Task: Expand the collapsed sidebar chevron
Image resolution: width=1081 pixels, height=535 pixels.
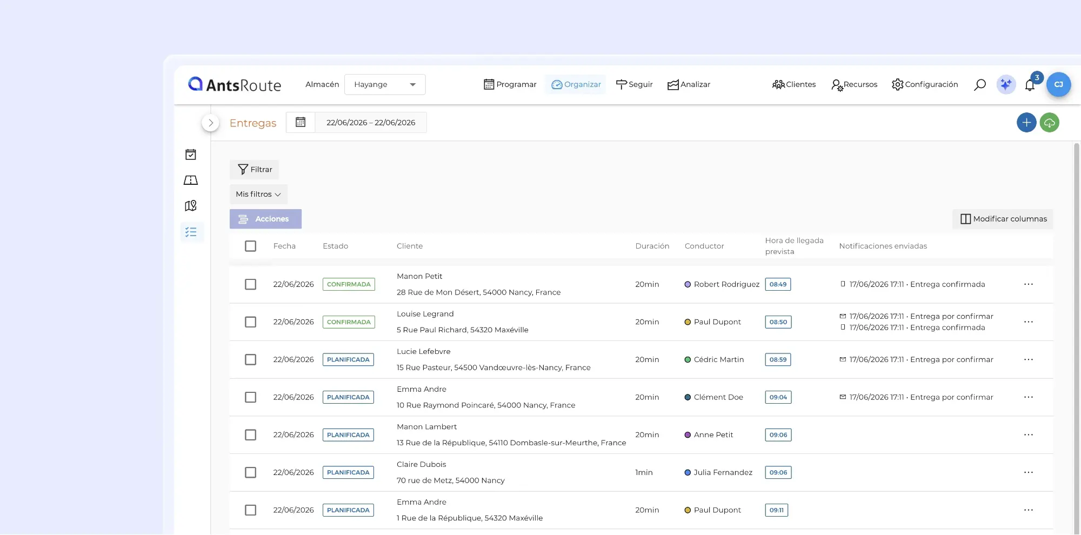Action: (211, 123)
